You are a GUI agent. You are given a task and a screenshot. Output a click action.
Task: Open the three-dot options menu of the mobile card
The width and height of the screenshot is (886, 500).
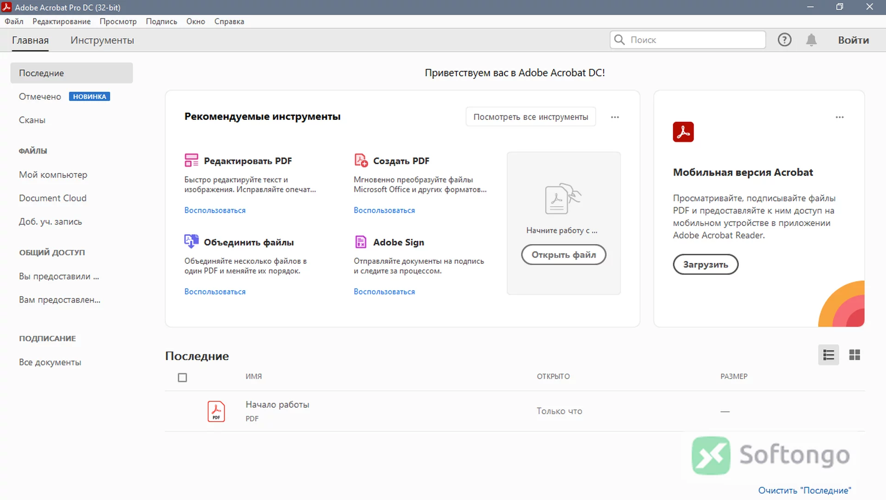click(839, 117)
